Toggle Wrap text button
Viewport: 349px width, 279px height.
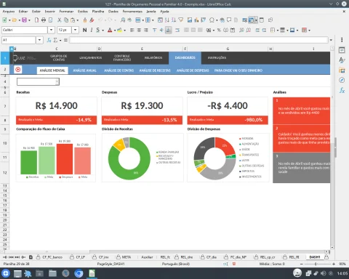(x=177, y=30)
